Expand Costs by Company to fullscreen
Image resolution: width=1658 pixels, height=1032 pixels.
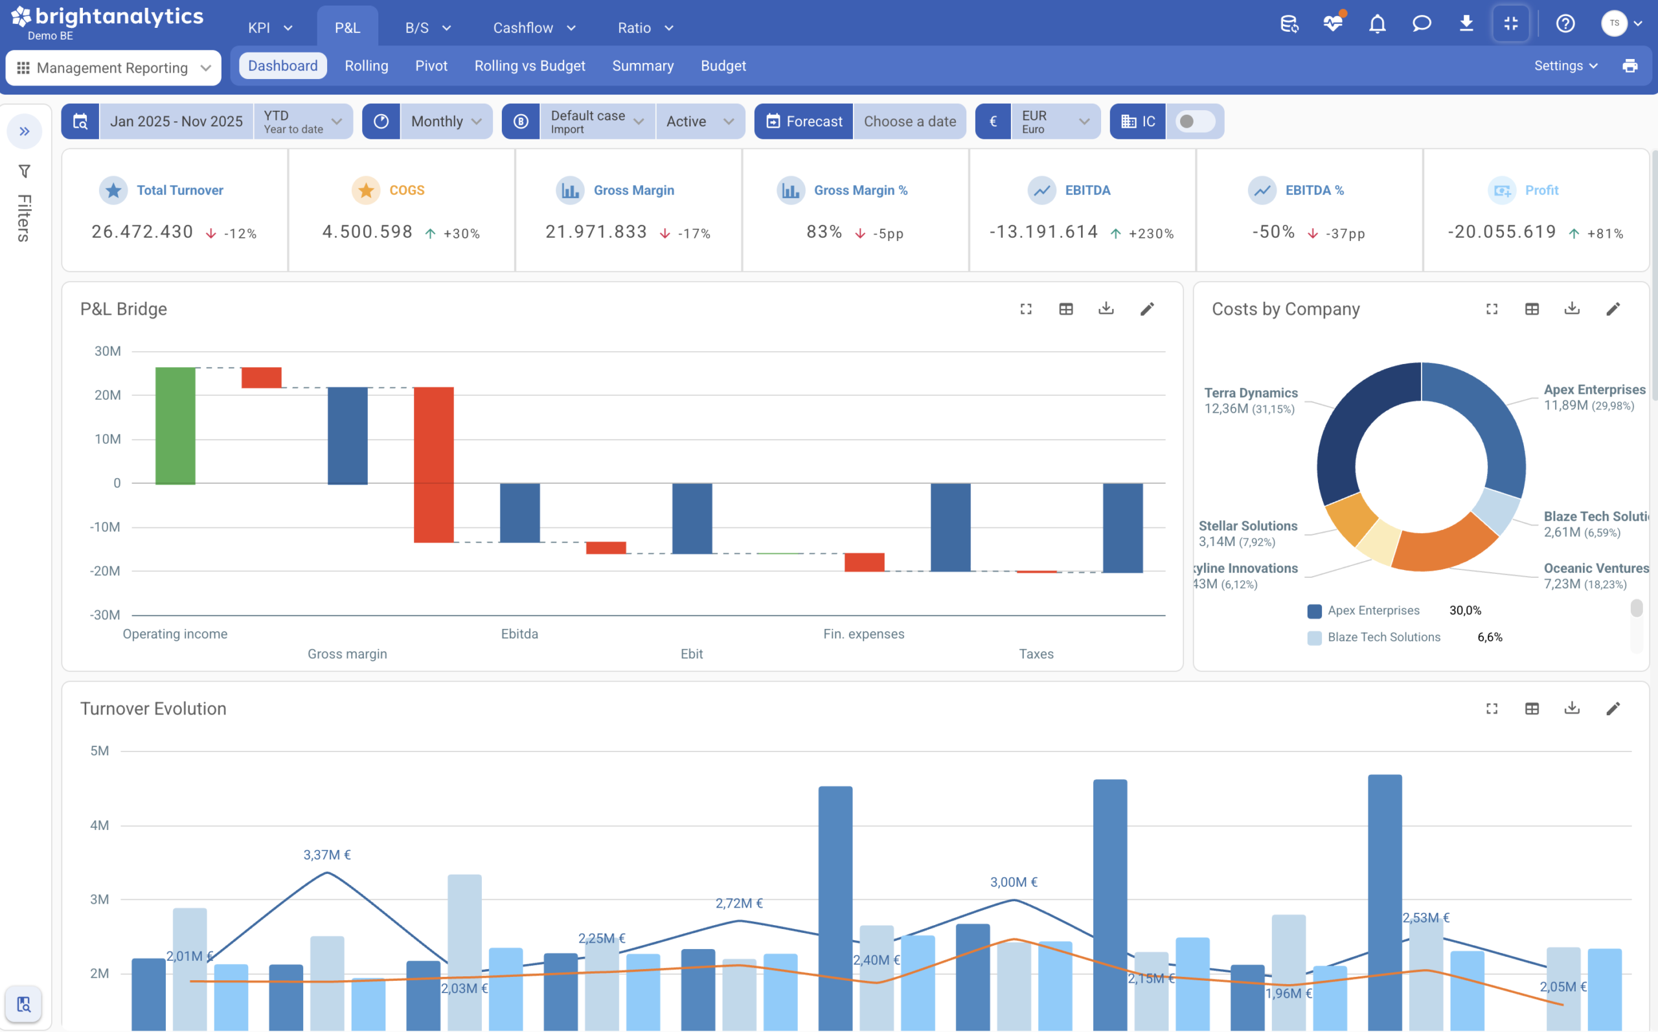[1492, 309]
